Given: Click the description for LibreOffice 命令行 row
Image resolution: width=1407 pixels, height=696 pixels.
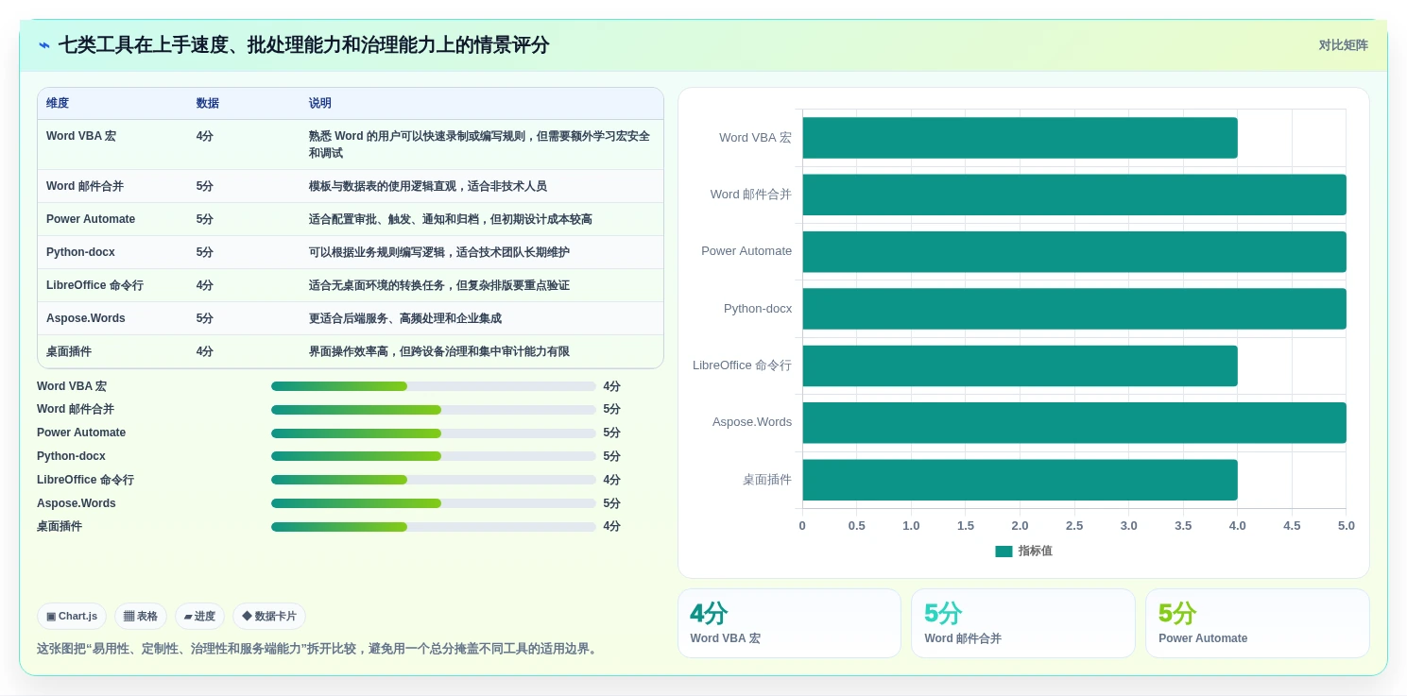Looking at the screenshot, I should coord(439,285).
